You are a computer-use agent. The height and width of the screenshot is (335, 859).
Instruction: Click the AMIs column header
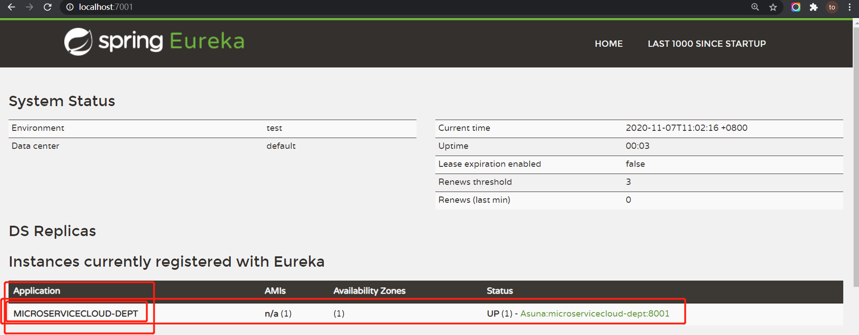[x=275, y=291]
